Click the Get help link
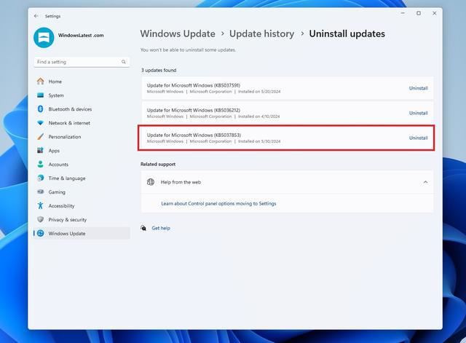466x343 pixels. [x=161, y=228]
